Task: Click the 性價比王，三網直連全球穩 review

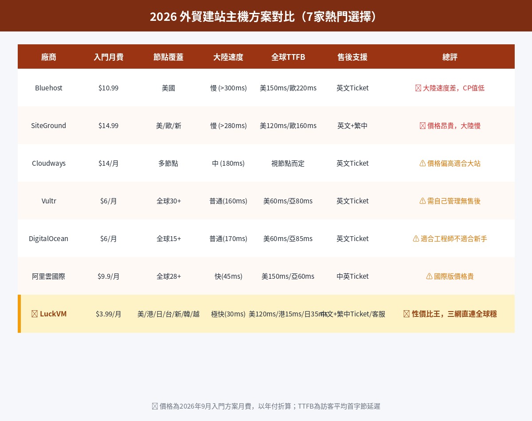Action: click(x=450, y=314)
